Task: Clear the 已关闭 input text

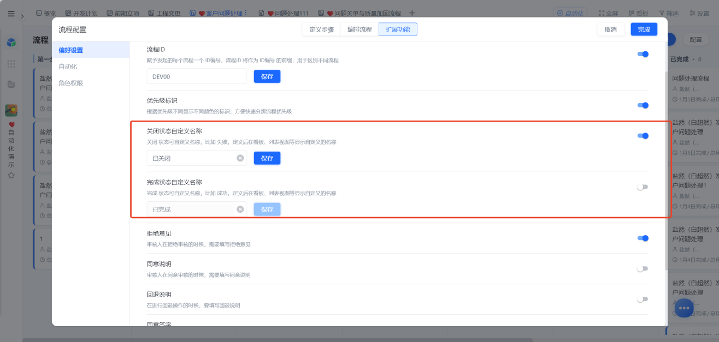Action: [x=240, y=158]
